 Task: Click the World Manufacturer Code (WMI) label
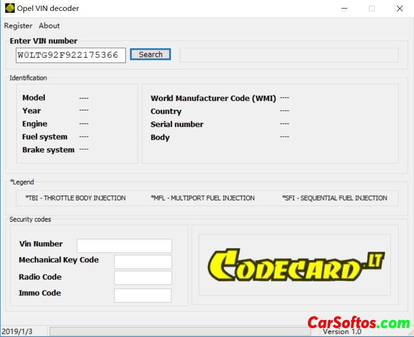click(x=213, y=98)
